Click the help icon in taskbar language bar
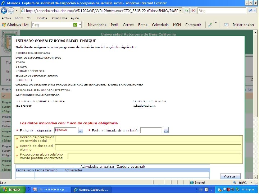This screenshot has width=259, height=194. point(206,190)
